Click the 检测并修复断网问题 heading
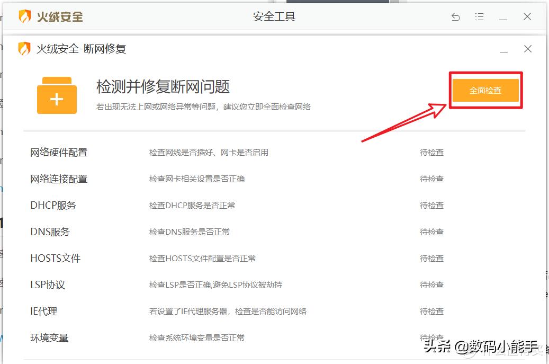The height and width of the screenshot is (364, 549). [162, 87]
